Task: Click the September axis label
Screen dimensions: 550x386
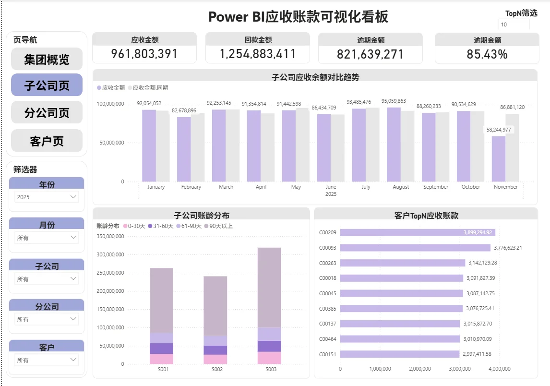Action: (436, 187)
